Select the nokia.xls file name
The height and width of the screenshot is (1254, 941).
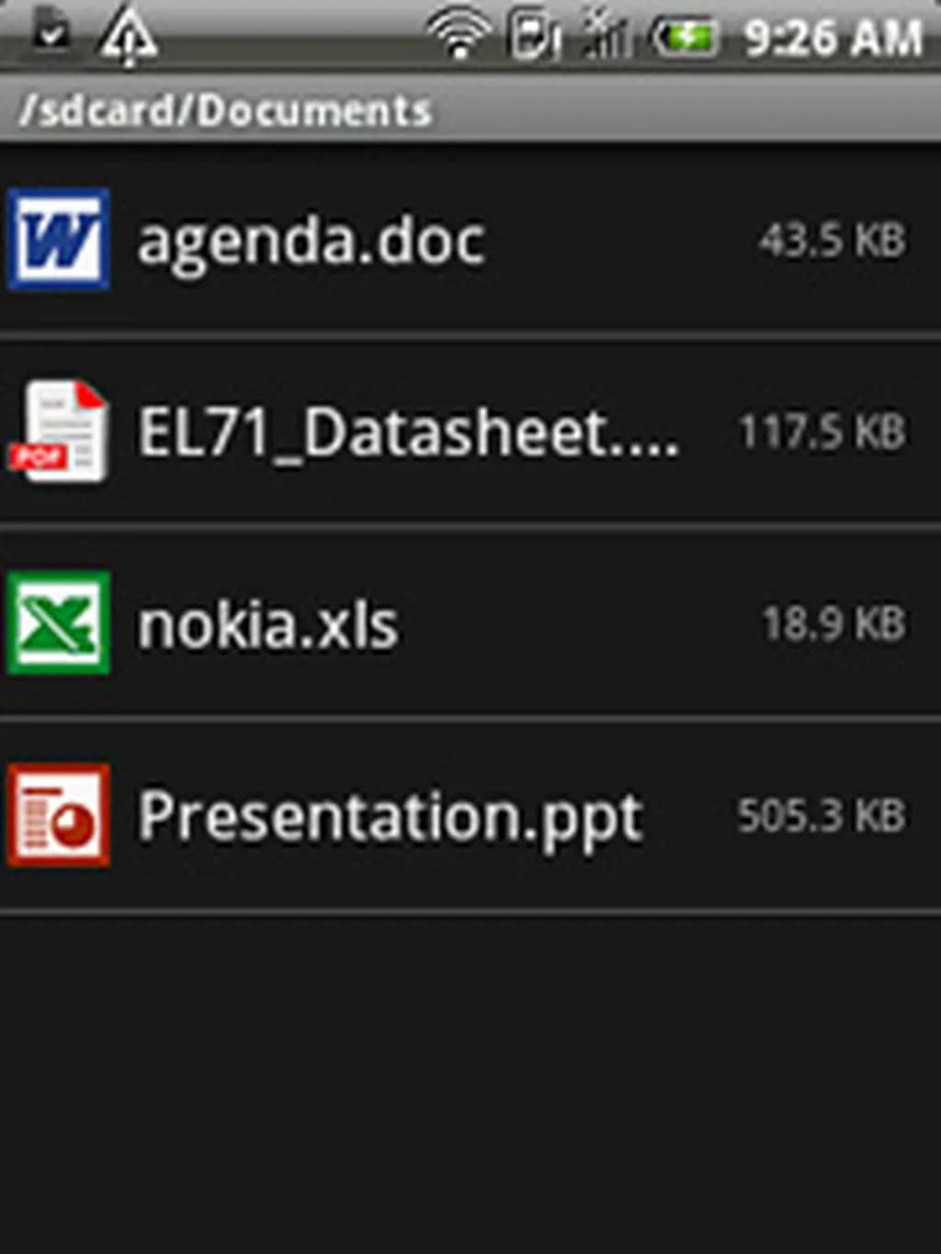[x=267, y=625]
